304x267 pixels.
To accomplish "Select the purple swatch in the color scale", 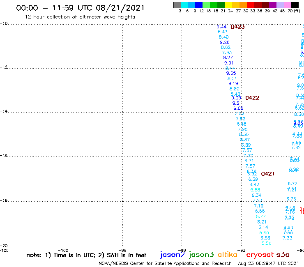I will click(273, 5).
